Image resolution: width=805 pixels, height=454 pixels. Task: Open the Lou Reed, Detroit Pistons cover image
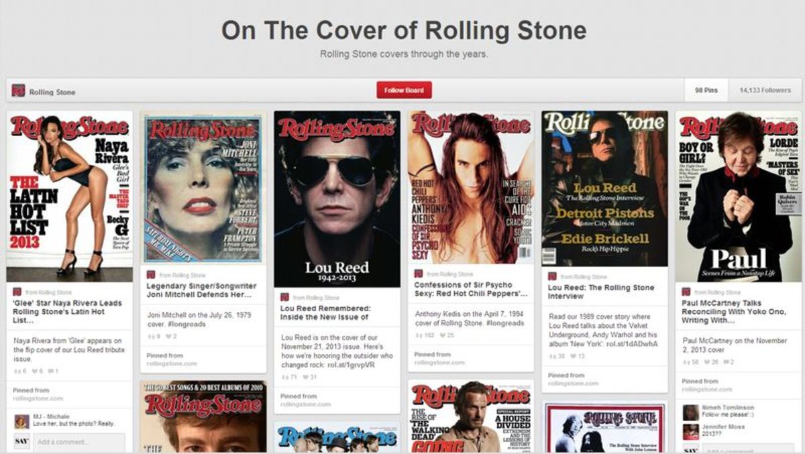(604, 188)
